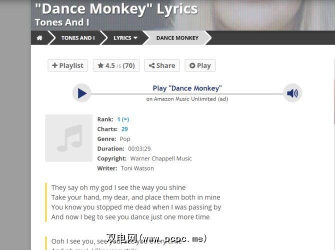Click the Play "Dance Monkey" title link
Image resolution: width=335 pixels, height=250 pixels.
click(187, 88)
